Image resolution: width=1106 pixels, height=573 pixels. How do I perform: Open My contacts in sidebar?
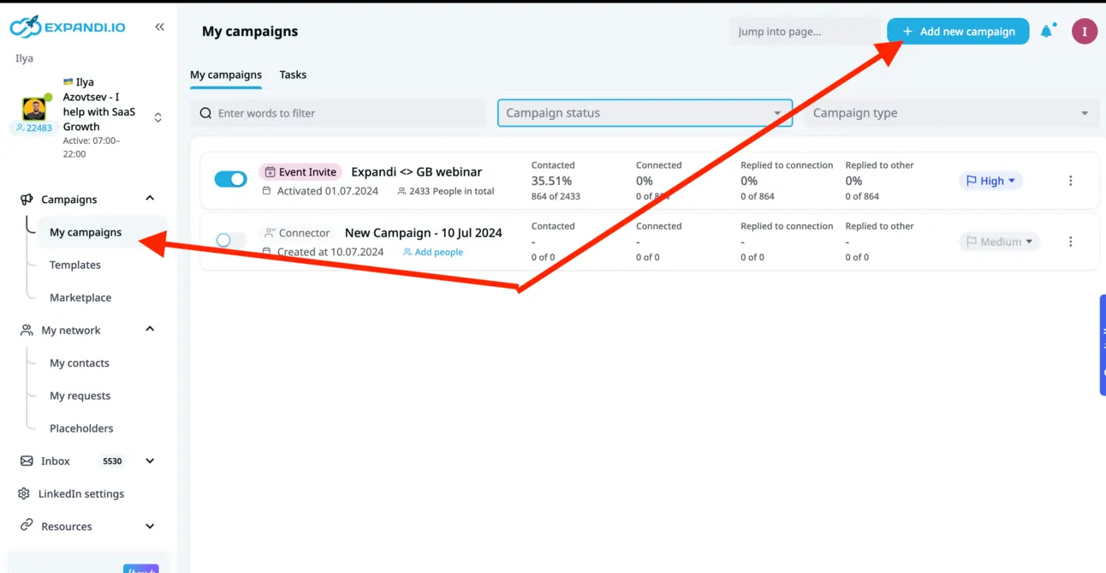tap(80, 363)
